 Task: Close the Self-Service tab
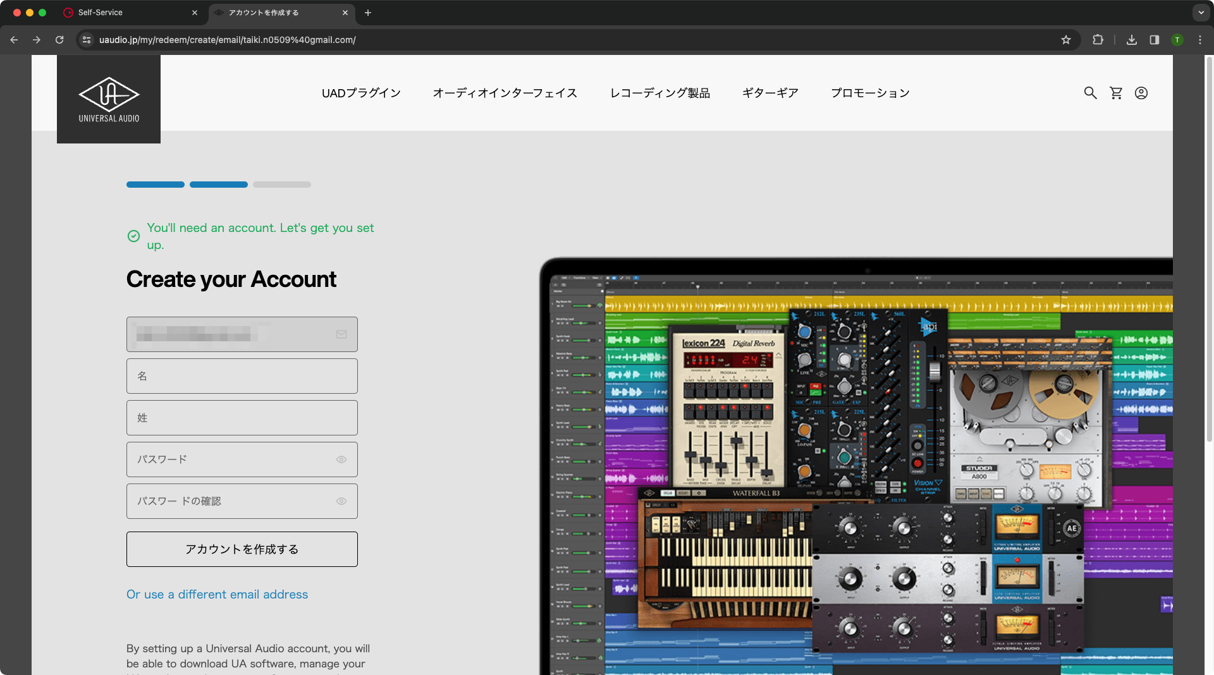coord(195,13)
